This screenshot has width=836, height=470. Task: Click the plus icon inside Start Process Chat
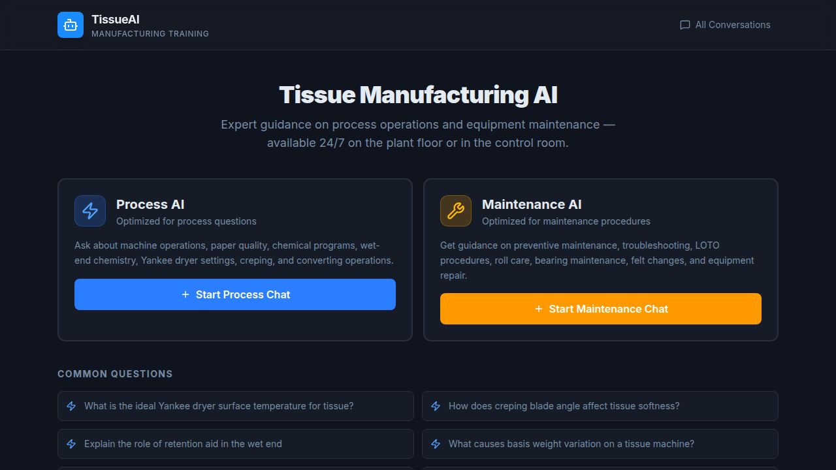coord(185,294)
